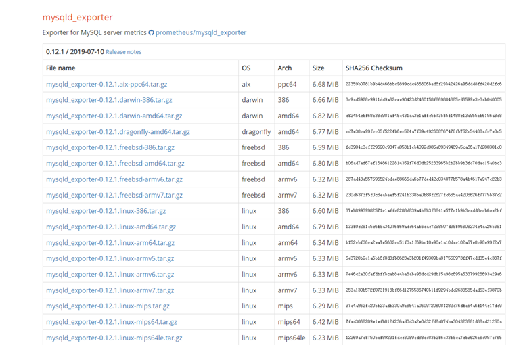Open the prometheus/mysqld_exporter repository link

[x=201, y=32]
